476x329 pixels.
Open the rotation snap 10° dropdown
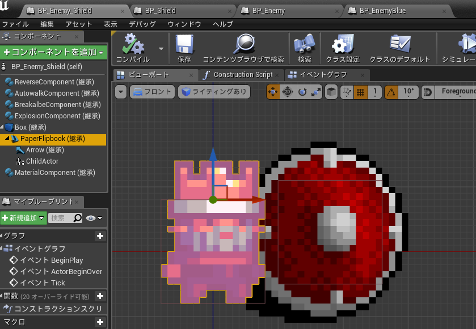[x=408, y=92]
